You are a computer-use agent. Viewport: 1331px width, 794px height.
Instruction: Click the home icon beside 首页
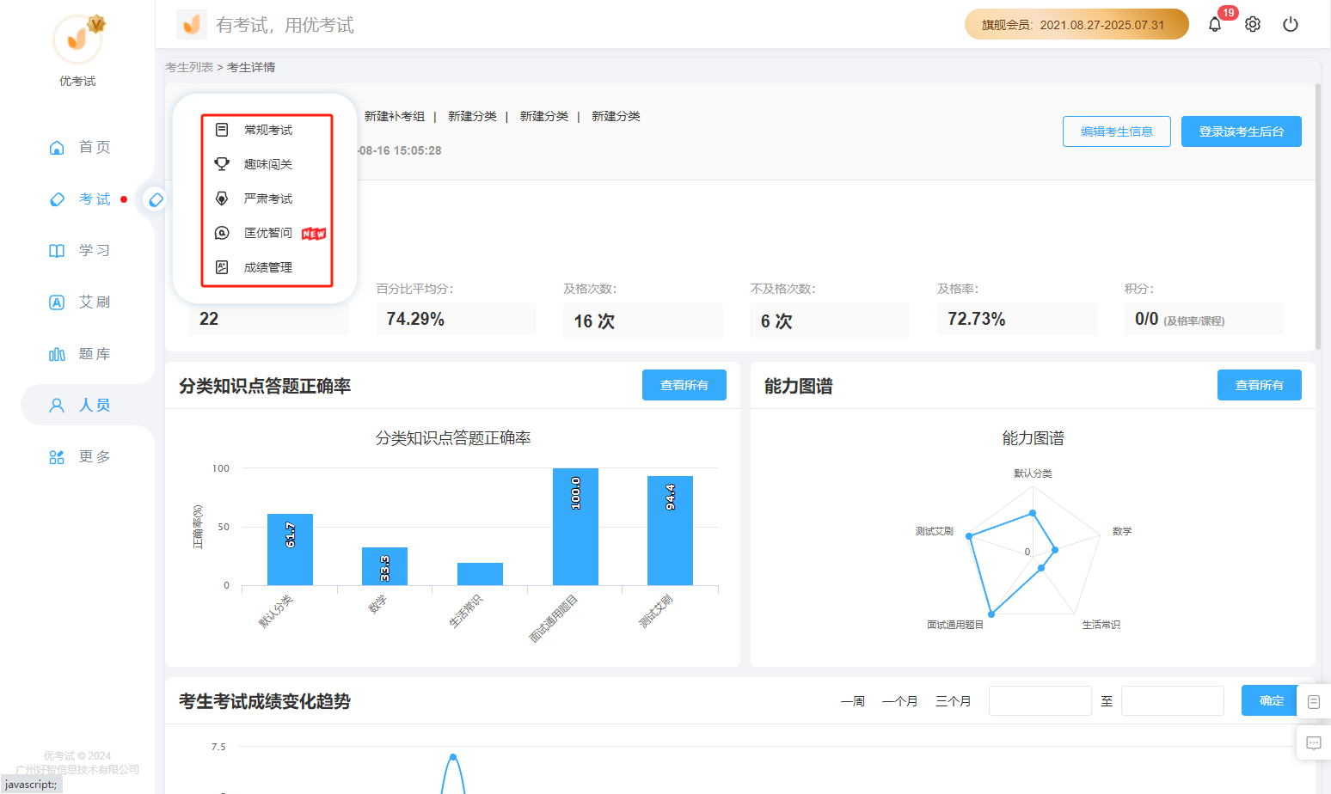pos(57,148)
